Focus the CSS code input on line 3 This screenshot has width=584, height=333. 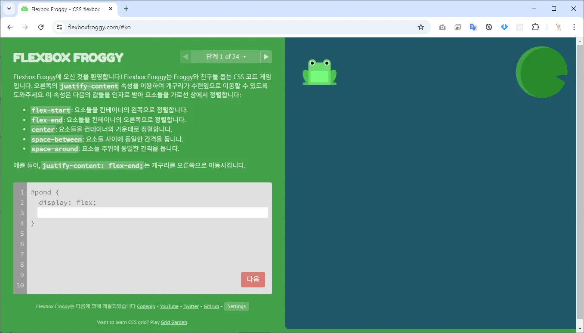[x=152, y=213]
